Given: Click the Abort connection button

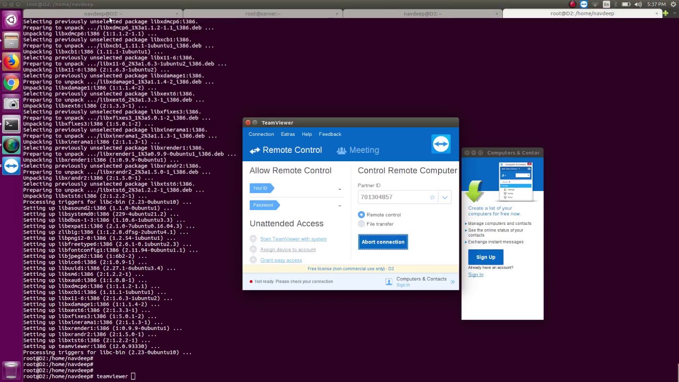Looking at the screenshot, I should [x=383, y=242].
